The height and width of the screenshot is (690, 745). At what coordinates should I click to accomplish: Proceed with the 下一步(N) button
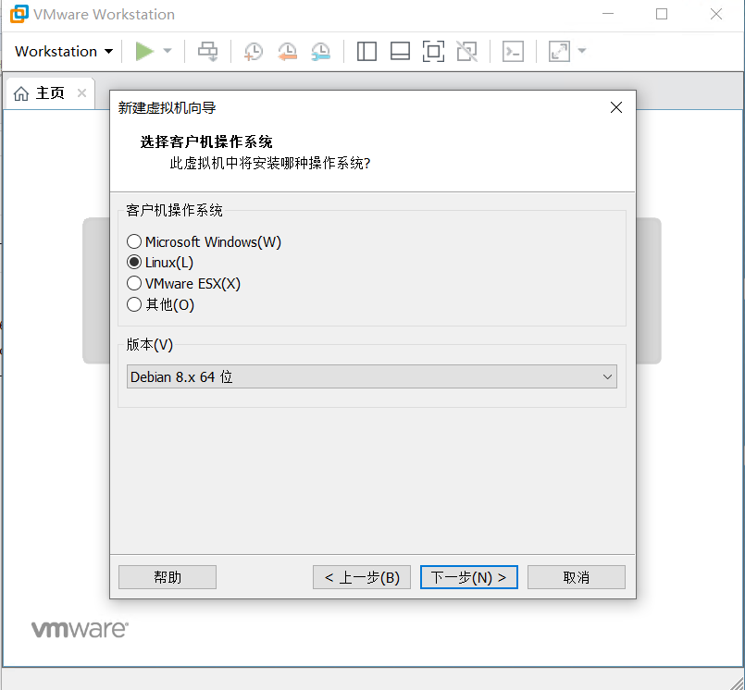[469, 577]
